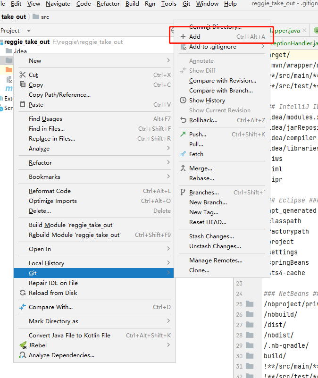Choose Compare with Revision… in Git submenu
Image resolution: width=318 pixels, height=378 pixels.
(x=222, y=80)
